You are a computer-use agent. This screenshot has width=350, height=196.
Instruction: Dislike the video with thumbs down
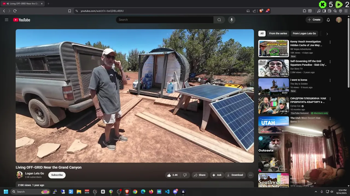coord(185,175)
